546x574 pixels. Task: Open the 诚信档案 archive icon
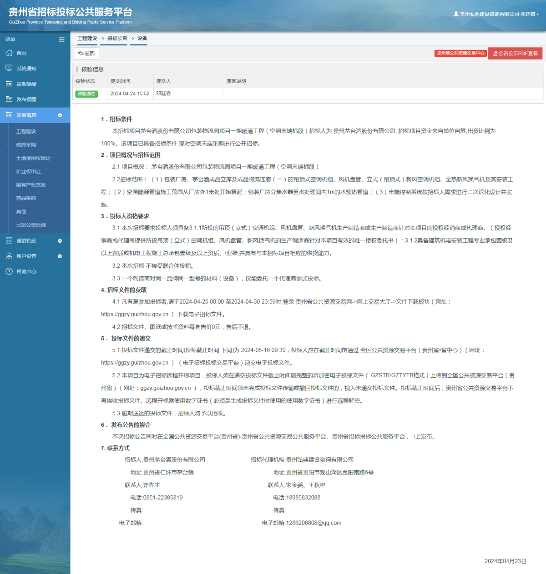(x=9, y=240)
